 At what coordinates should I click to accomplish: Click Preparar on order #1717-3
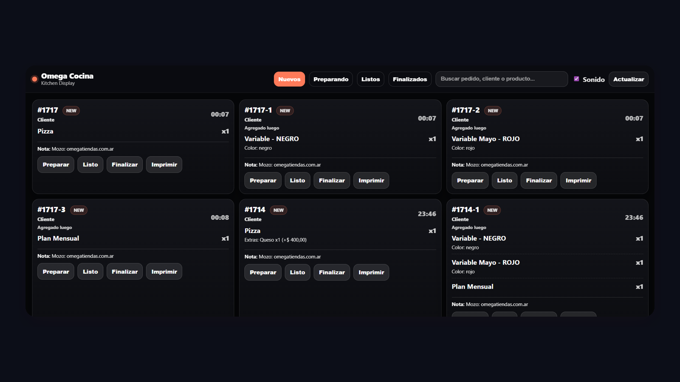point(56,272)
